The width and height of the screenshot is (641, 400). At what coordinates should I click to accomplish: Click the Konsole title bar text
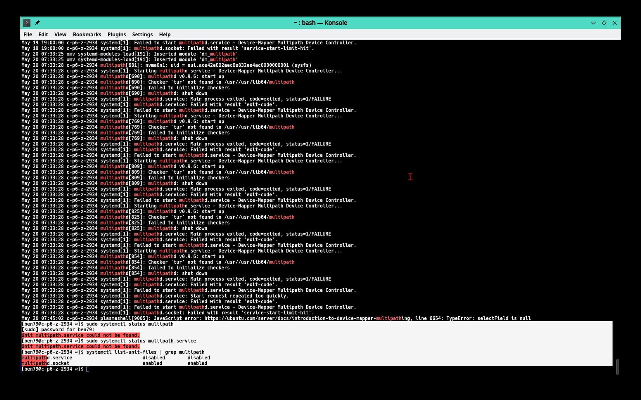pyautogui.click(x=320, y=23)
